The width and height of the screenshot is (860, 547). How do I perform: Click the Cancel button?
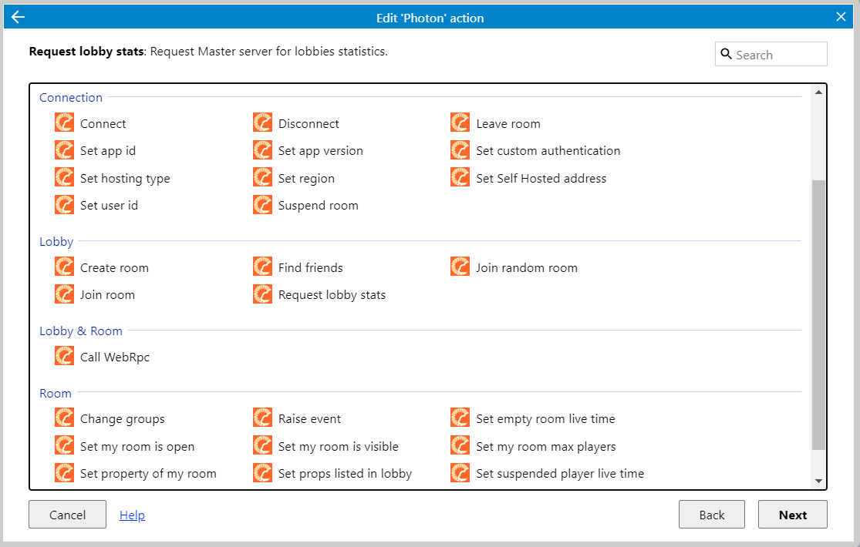click(x=67, y=515)
